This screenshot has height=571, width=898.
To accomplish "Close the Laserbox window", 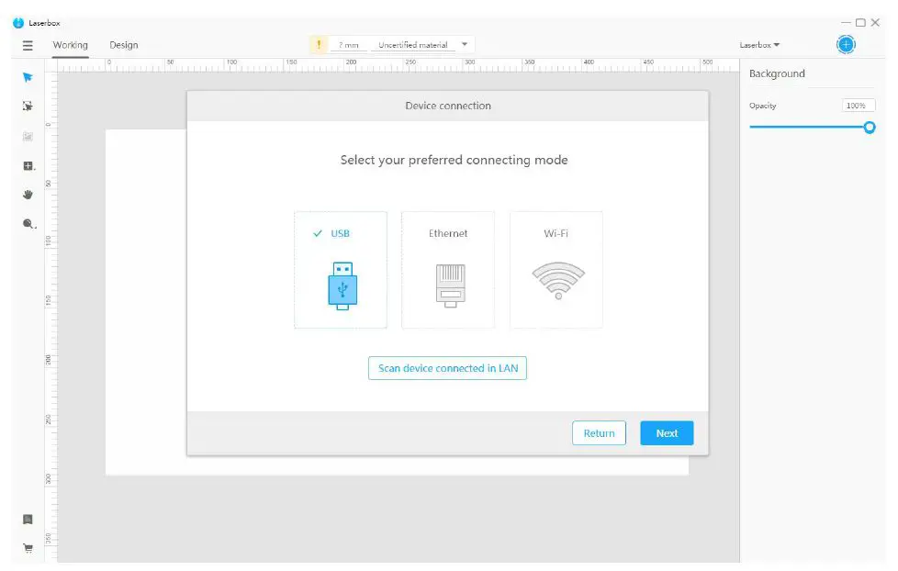I will pyautogui.click(x=875, y=22).
